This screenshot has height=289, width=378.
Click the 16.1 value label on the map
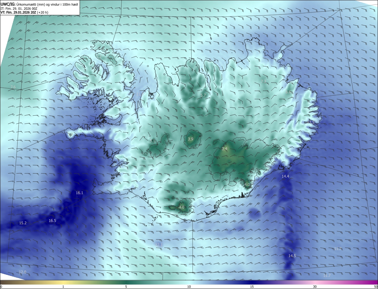(79, 193)
